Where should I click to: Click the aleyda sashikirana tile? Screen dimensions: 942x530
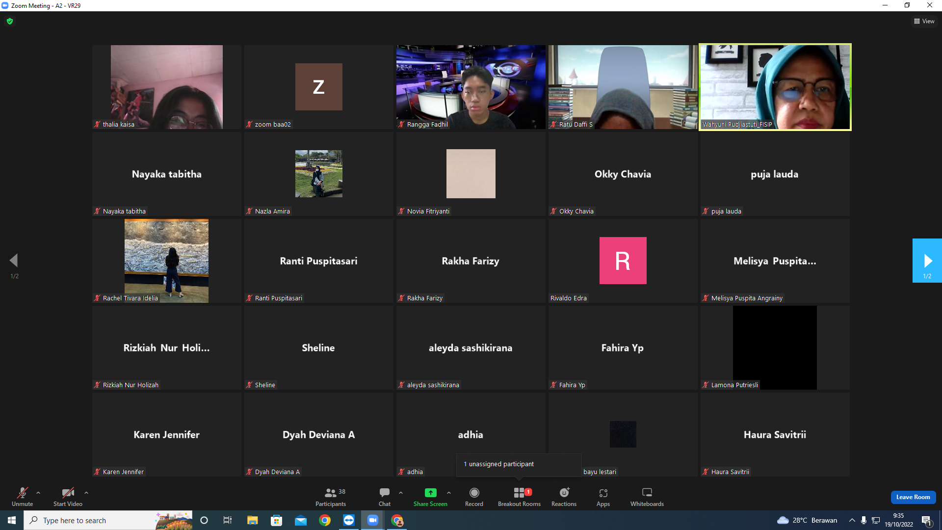click(x=471, y=347)
